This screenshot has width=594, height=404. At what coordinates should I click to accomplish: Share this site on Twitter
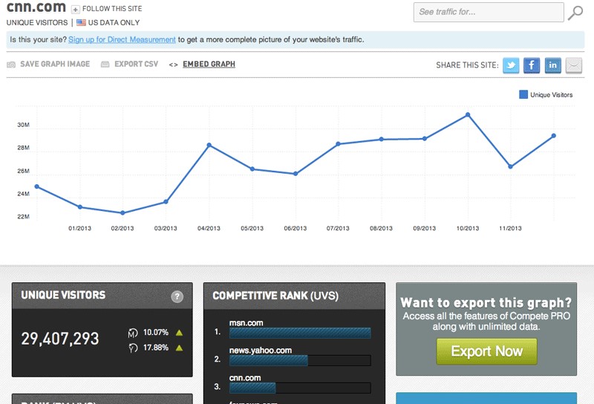(x=511, y=65)
